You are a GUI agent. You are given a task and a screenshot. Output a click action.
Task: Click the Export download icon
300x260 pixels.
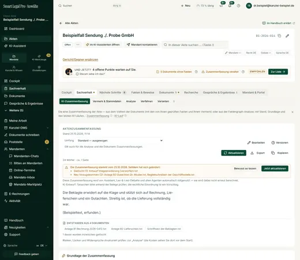click(x=252, y=153)
